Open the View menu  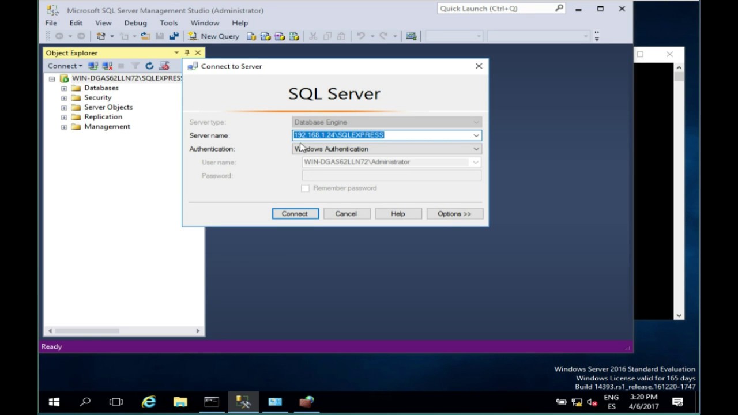[x=103, y=23]
